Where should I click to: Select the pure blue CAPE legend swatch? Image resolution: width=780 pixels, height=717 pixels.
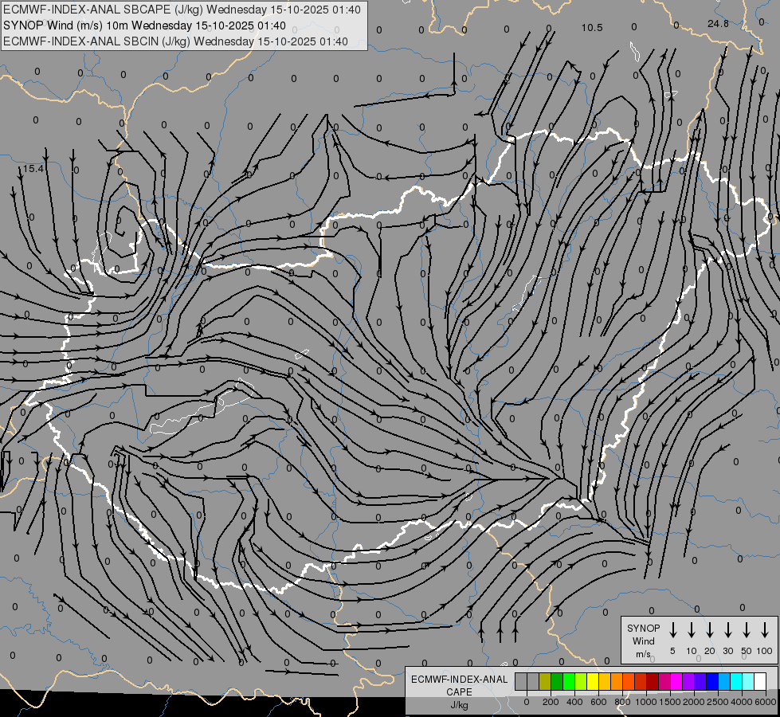click(x=711, y=681)
